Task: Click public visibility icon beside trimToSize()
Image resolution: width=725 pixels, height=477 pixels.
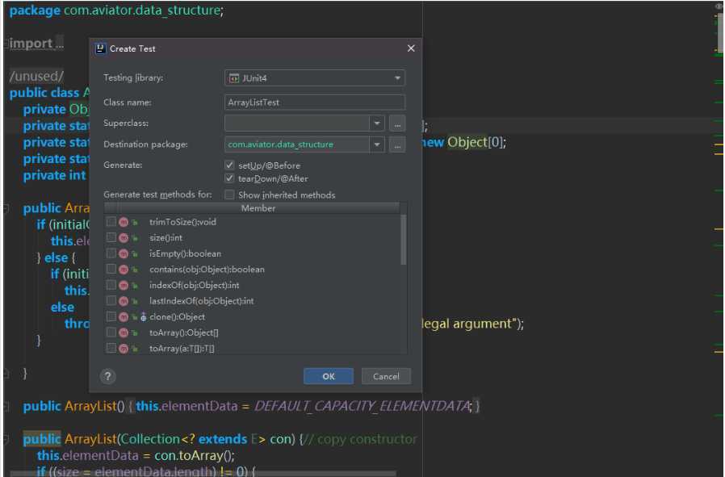Action: (135, 223)
